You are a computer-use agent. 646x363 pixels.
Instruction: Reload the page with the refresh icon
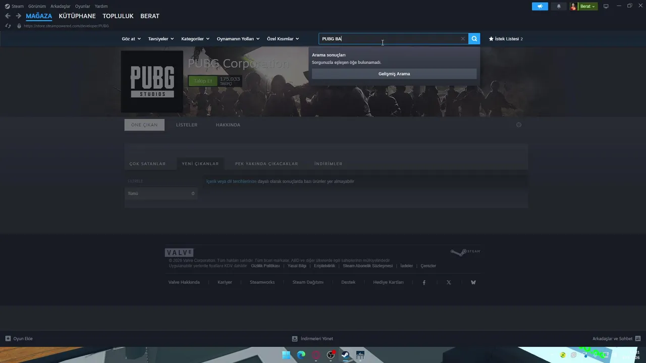click(8, 26)
